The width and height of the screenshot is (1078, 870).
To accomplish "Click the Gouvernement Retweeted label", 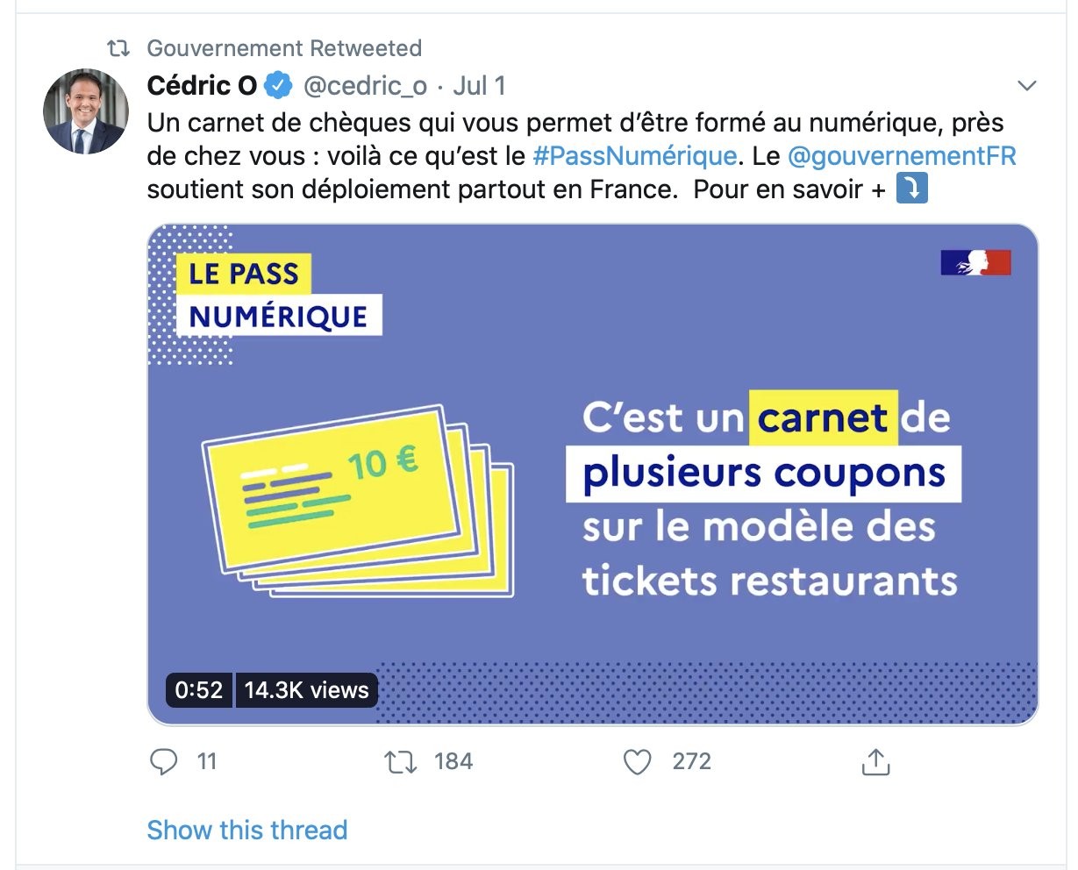I will 284,48.
